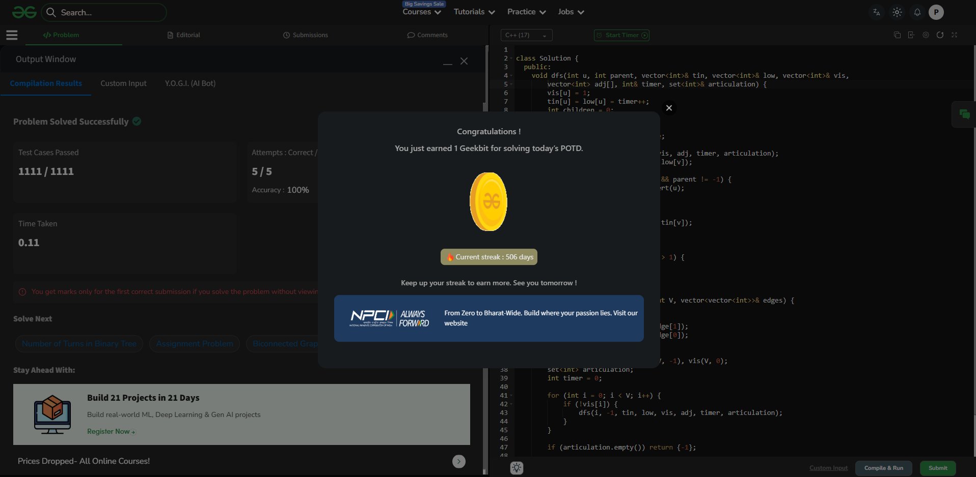
Task: Click the Current streak 506 days badge
Action: [489, 257]
